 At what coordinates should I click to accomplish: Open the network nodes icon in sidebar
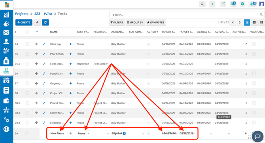coord(6,110)
